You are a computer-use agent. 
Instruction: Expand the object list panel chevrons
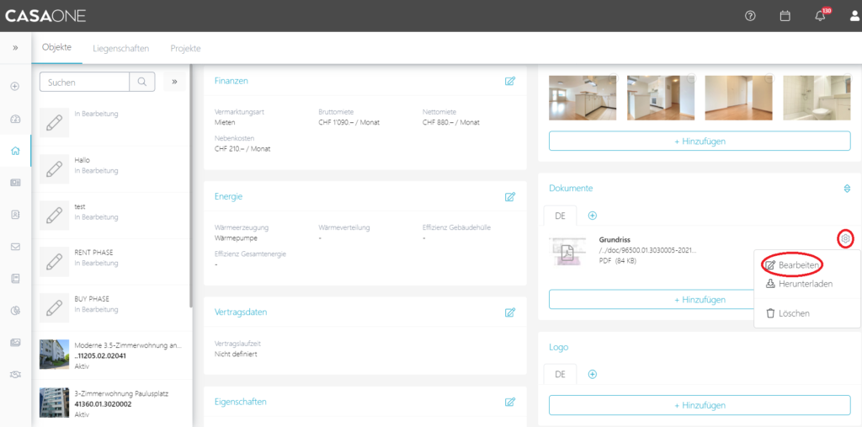pos(174,82)
